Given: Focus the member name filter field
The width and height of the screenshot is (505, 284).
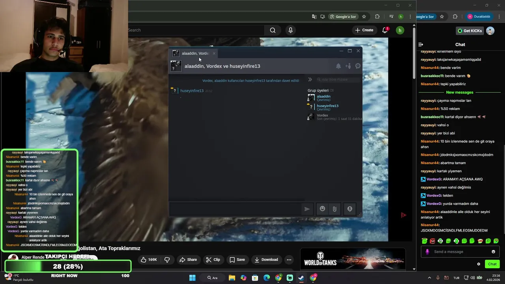Looking at the screenshot, I should pyautogui.click(x=338, y=80).
